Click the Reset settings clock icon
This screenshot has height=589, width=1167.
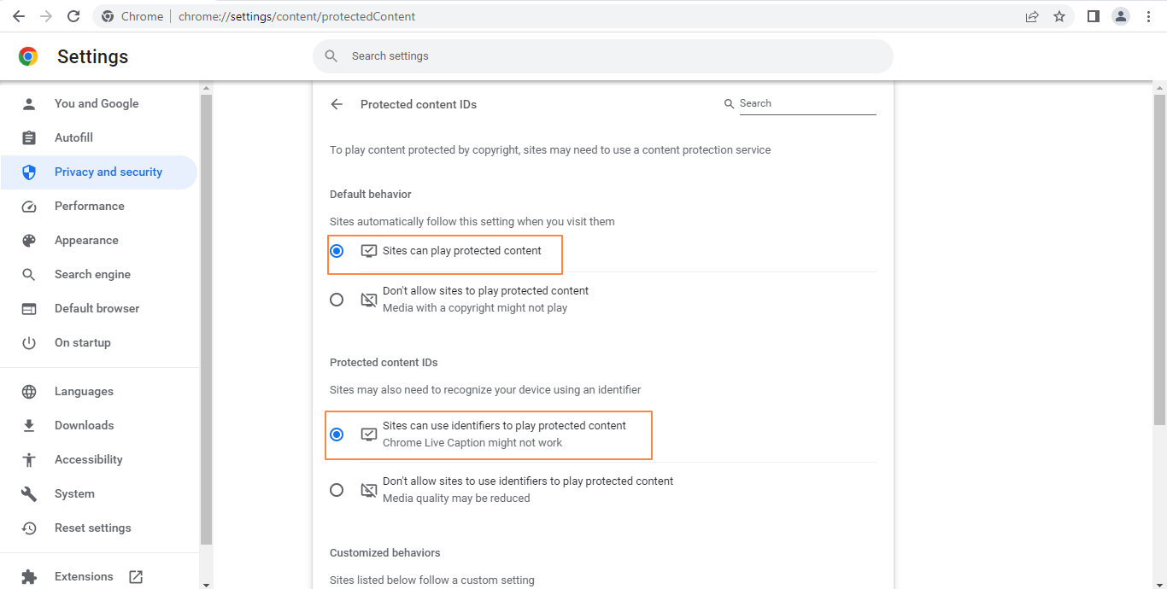pos(29,528)
